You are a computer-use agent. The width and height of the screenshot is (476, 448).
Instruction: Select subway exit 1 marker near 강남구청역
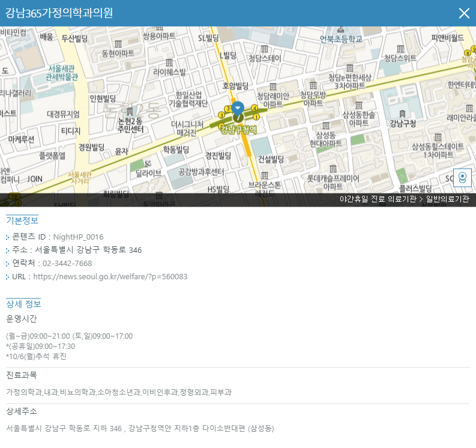tap(256, 117)
